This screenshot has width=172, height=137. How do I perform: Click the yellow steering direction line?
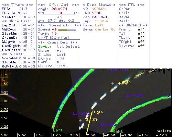click(89, 124)
